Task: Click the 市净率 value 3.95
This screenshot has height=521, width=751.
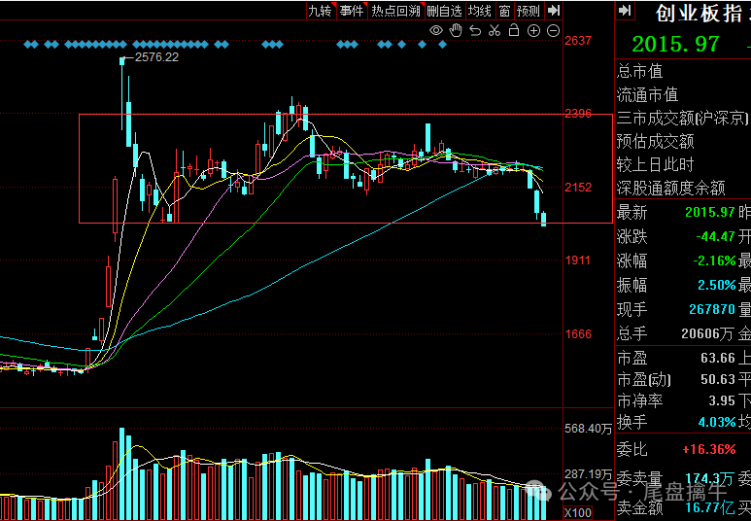Action: (721, 400)
